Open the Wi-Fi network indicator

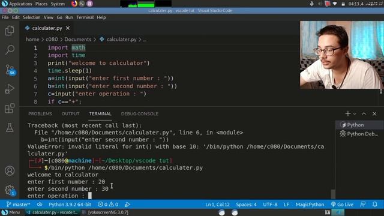pos(335,4)
